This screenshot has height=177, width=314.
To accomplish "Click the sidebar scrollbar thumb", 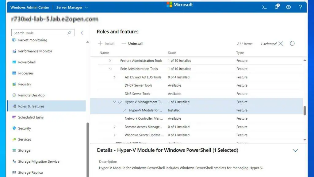I will 88,150.
